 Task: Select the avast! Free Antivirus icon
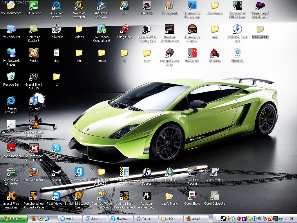(11, 196)
